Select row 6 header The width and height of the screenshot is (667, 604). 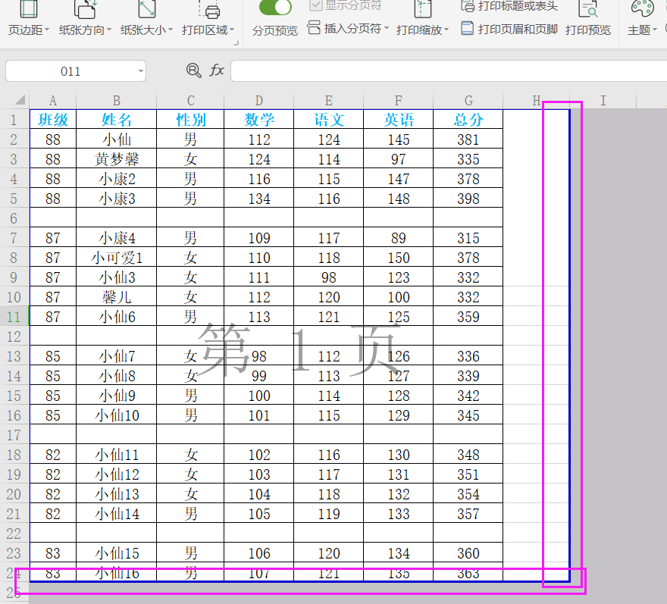14,218
